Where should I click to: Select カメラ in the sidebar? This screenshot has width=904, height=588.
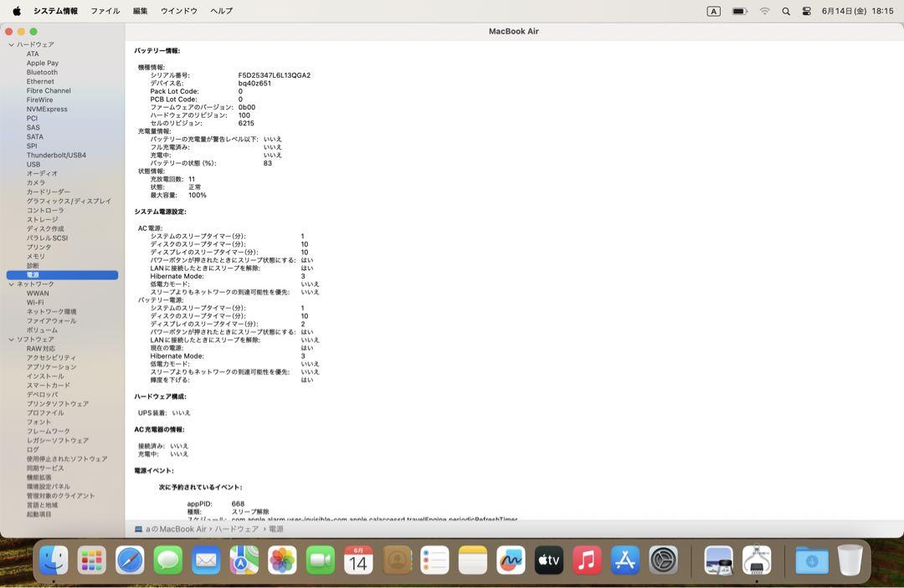pos(36,182)
